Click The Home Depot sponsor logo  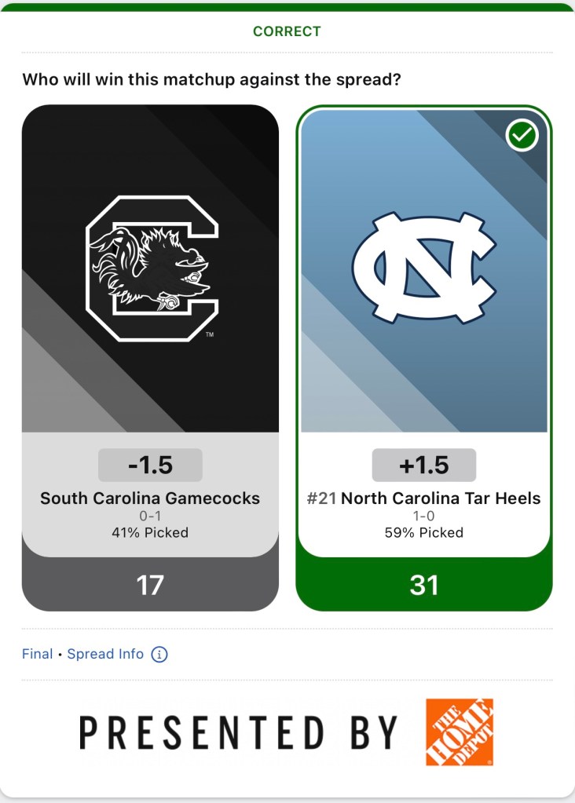click(460, 732)
